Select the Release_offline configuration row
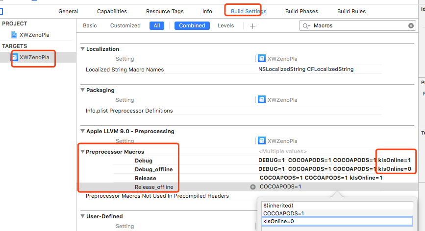Viewport: 425px width, 231px height. point(154,187)
